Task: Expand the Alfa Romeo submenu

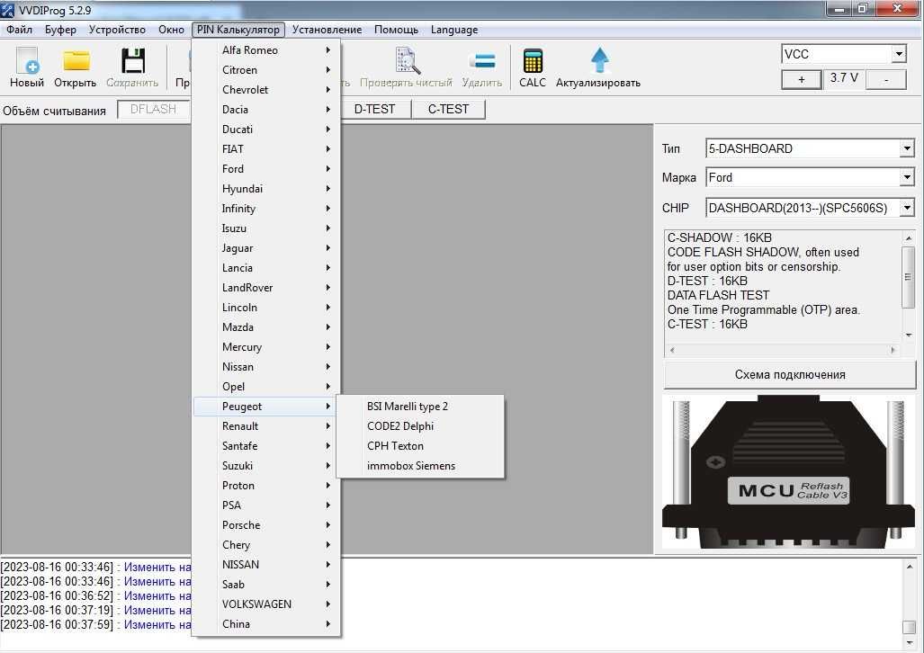Action: point(267,50)
